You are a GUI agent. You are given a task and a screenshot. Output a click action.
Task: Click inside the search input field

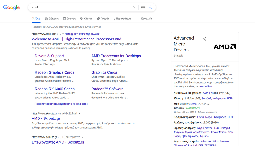tap(80, 7)
